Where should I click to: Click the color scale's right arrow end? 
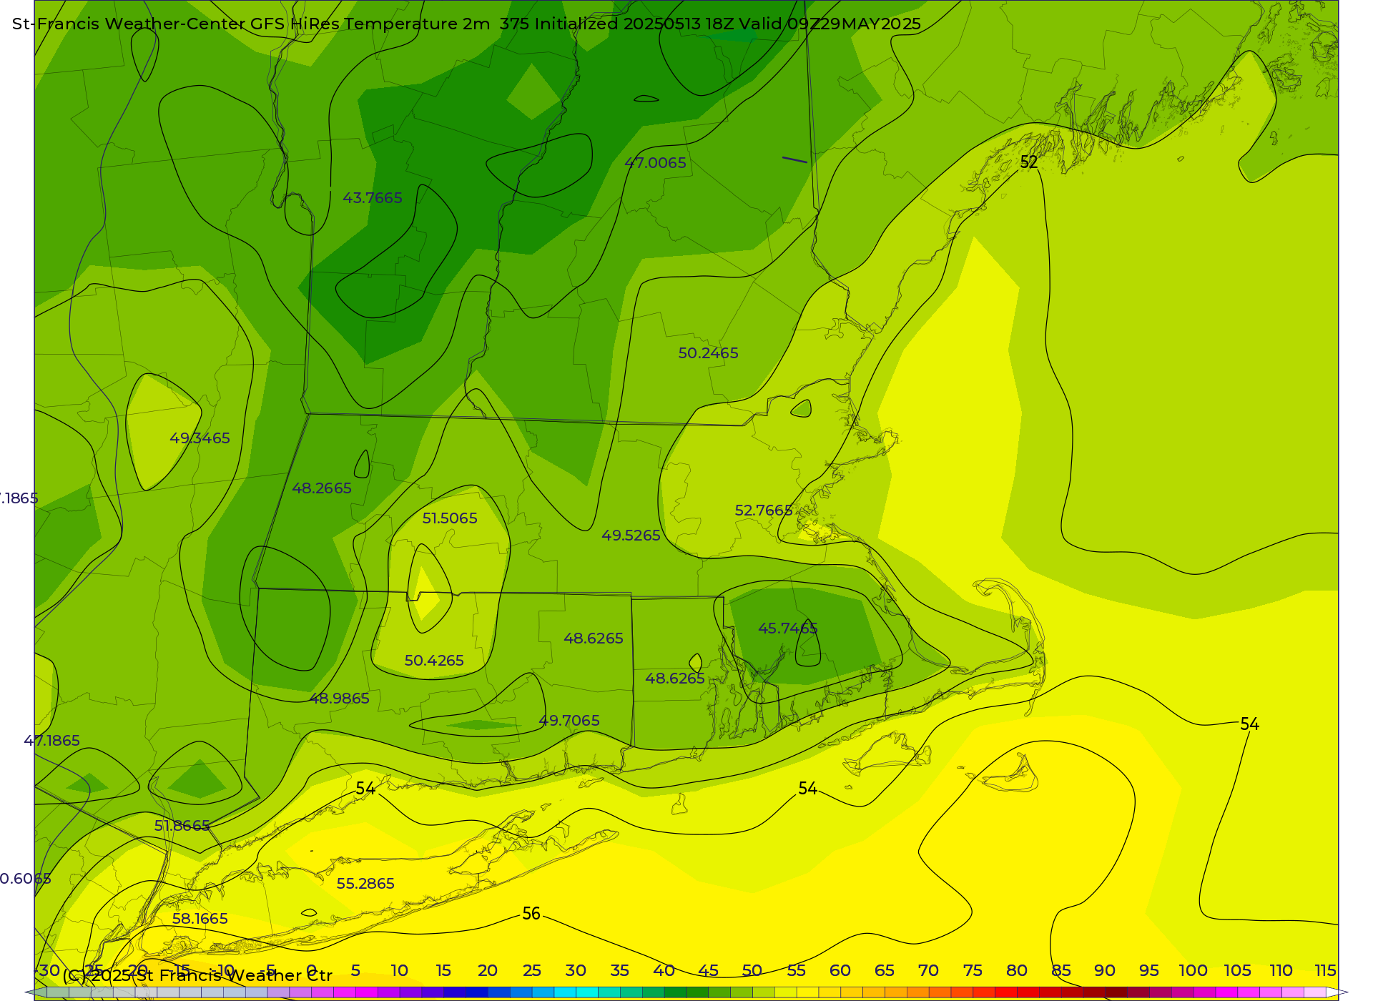[1337, 992]
